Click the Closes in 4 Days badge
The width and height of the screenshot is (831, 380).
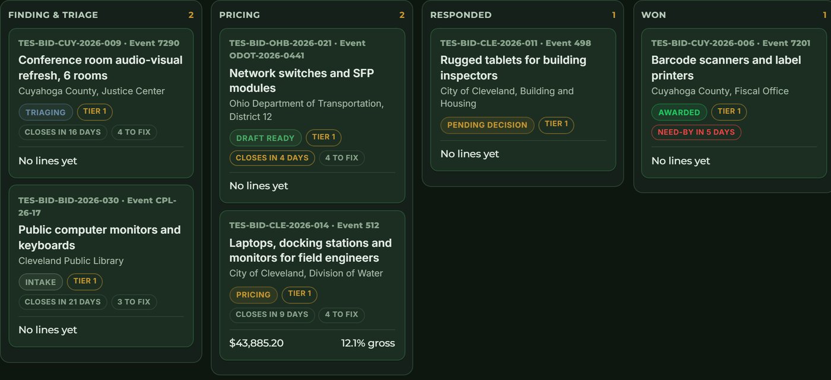click(x=272, y=158)
